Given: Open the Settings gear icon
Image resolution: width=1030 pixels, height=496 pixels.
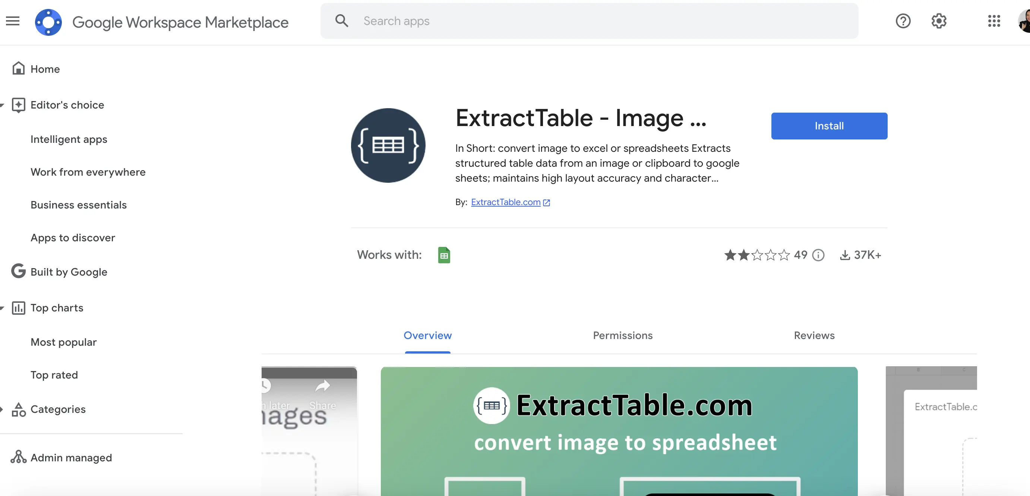Looking at the screenshot, I should 939,21.
